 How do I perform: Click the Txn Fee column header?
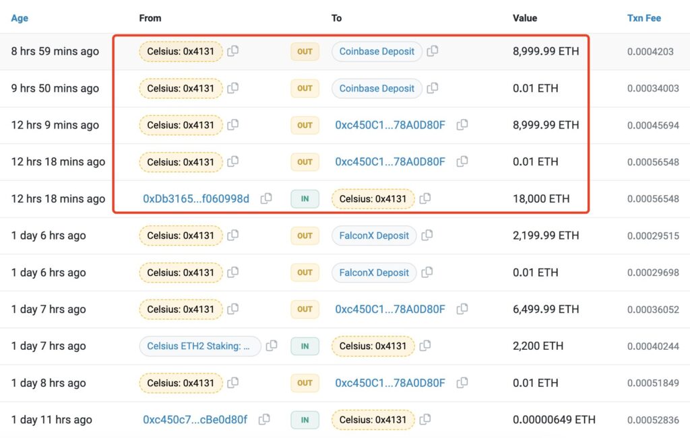pyautogui.click(x=644, y=18)
